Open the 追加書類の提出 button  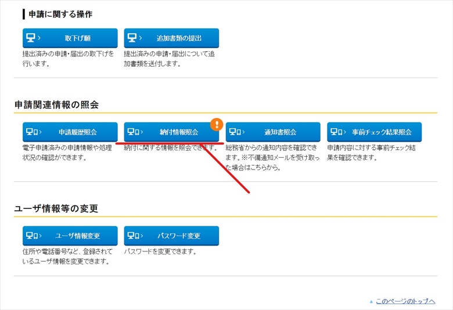coord(171,38)
